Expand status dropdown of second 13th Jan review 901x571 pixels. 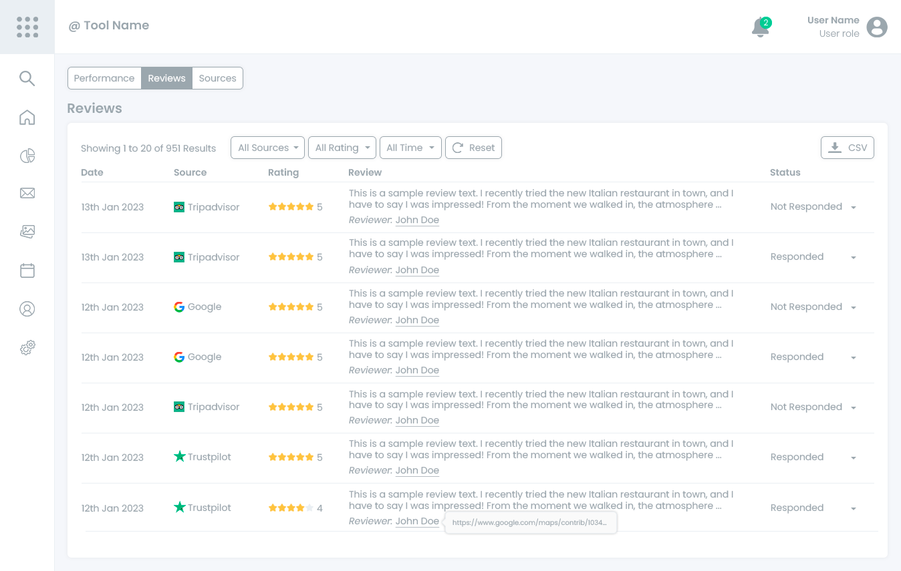tap(854, 258)
